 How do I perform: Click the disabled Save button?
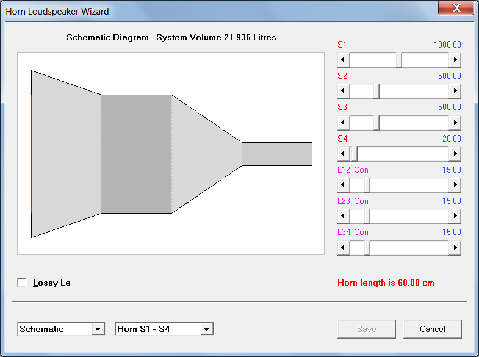click(x=367, y=329)
